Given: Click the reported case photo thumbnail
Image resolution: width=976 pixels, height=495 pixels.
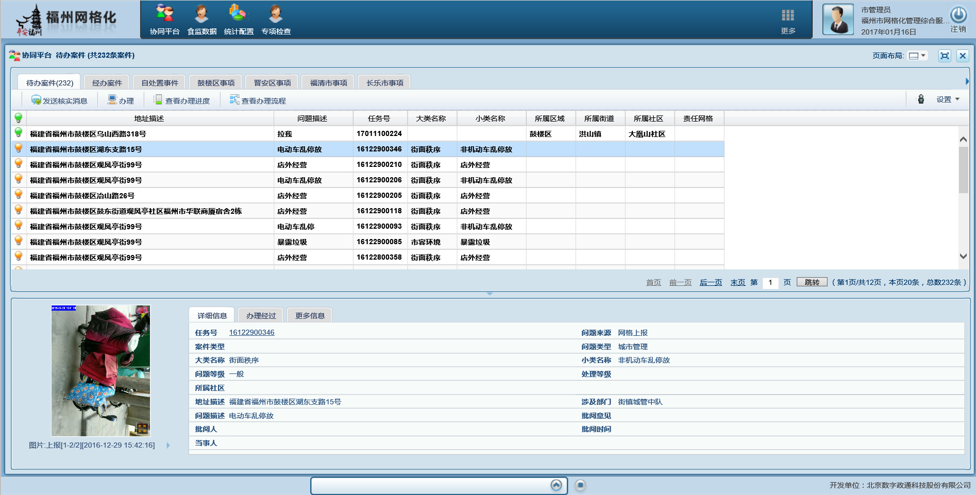Looking at the screenshot, I should pos(100,370).
